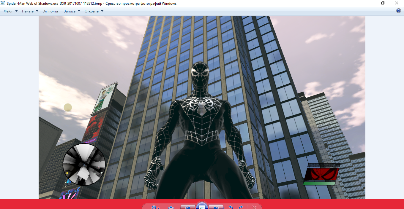Open the Файл menu
This screenshot has width=404, height=209.
click(11, 11)
